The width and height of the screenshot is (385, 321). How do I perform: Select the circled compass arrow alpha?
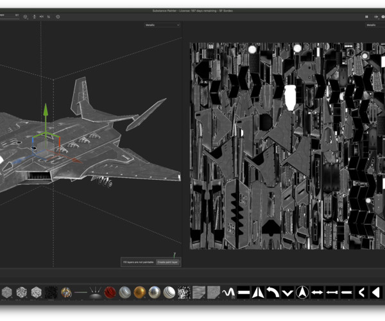click(302, 292)
